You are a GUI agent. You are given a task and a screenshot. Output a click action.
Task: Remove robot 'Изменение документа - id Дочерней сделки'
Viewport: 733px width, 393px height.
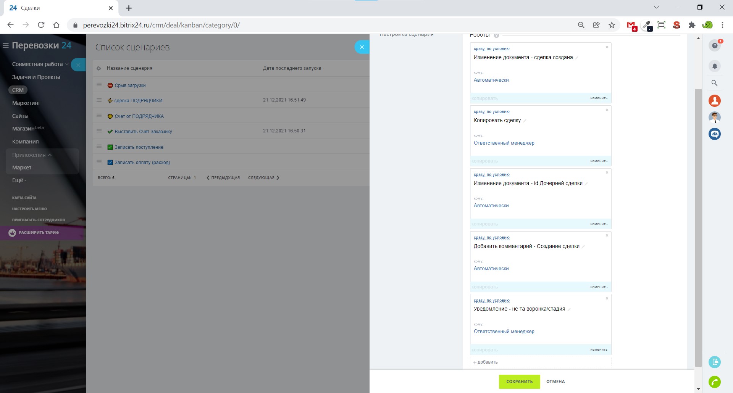point(607,172)
